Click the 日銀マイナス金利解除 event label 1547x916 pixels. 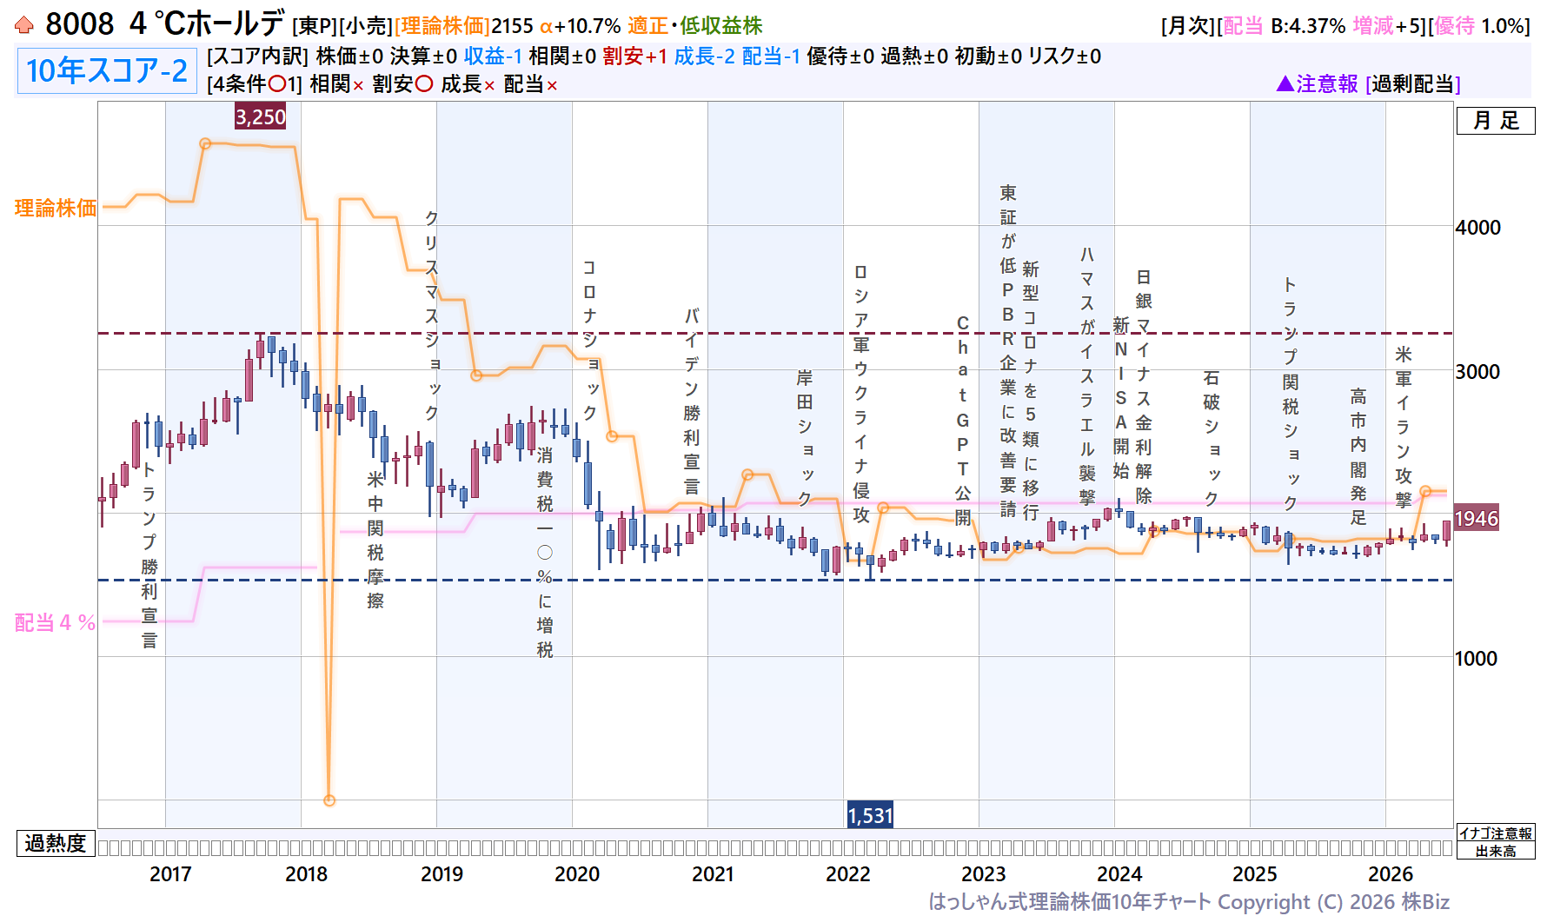coord(1144,386)
